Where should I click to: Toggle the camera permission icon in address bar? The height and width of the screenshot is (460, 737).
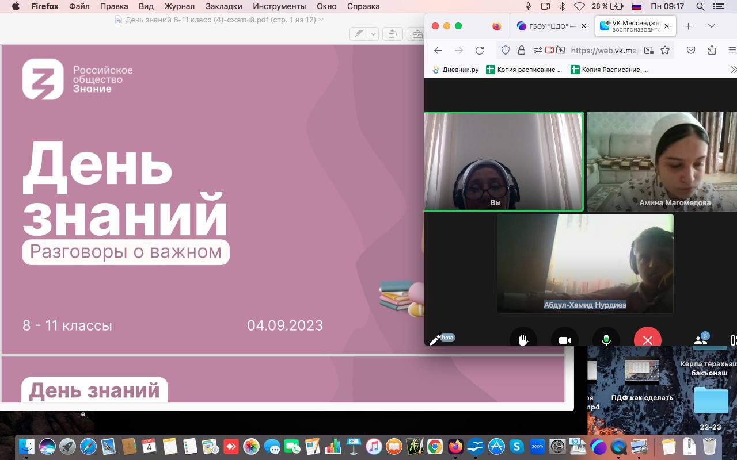pos(549,51)
